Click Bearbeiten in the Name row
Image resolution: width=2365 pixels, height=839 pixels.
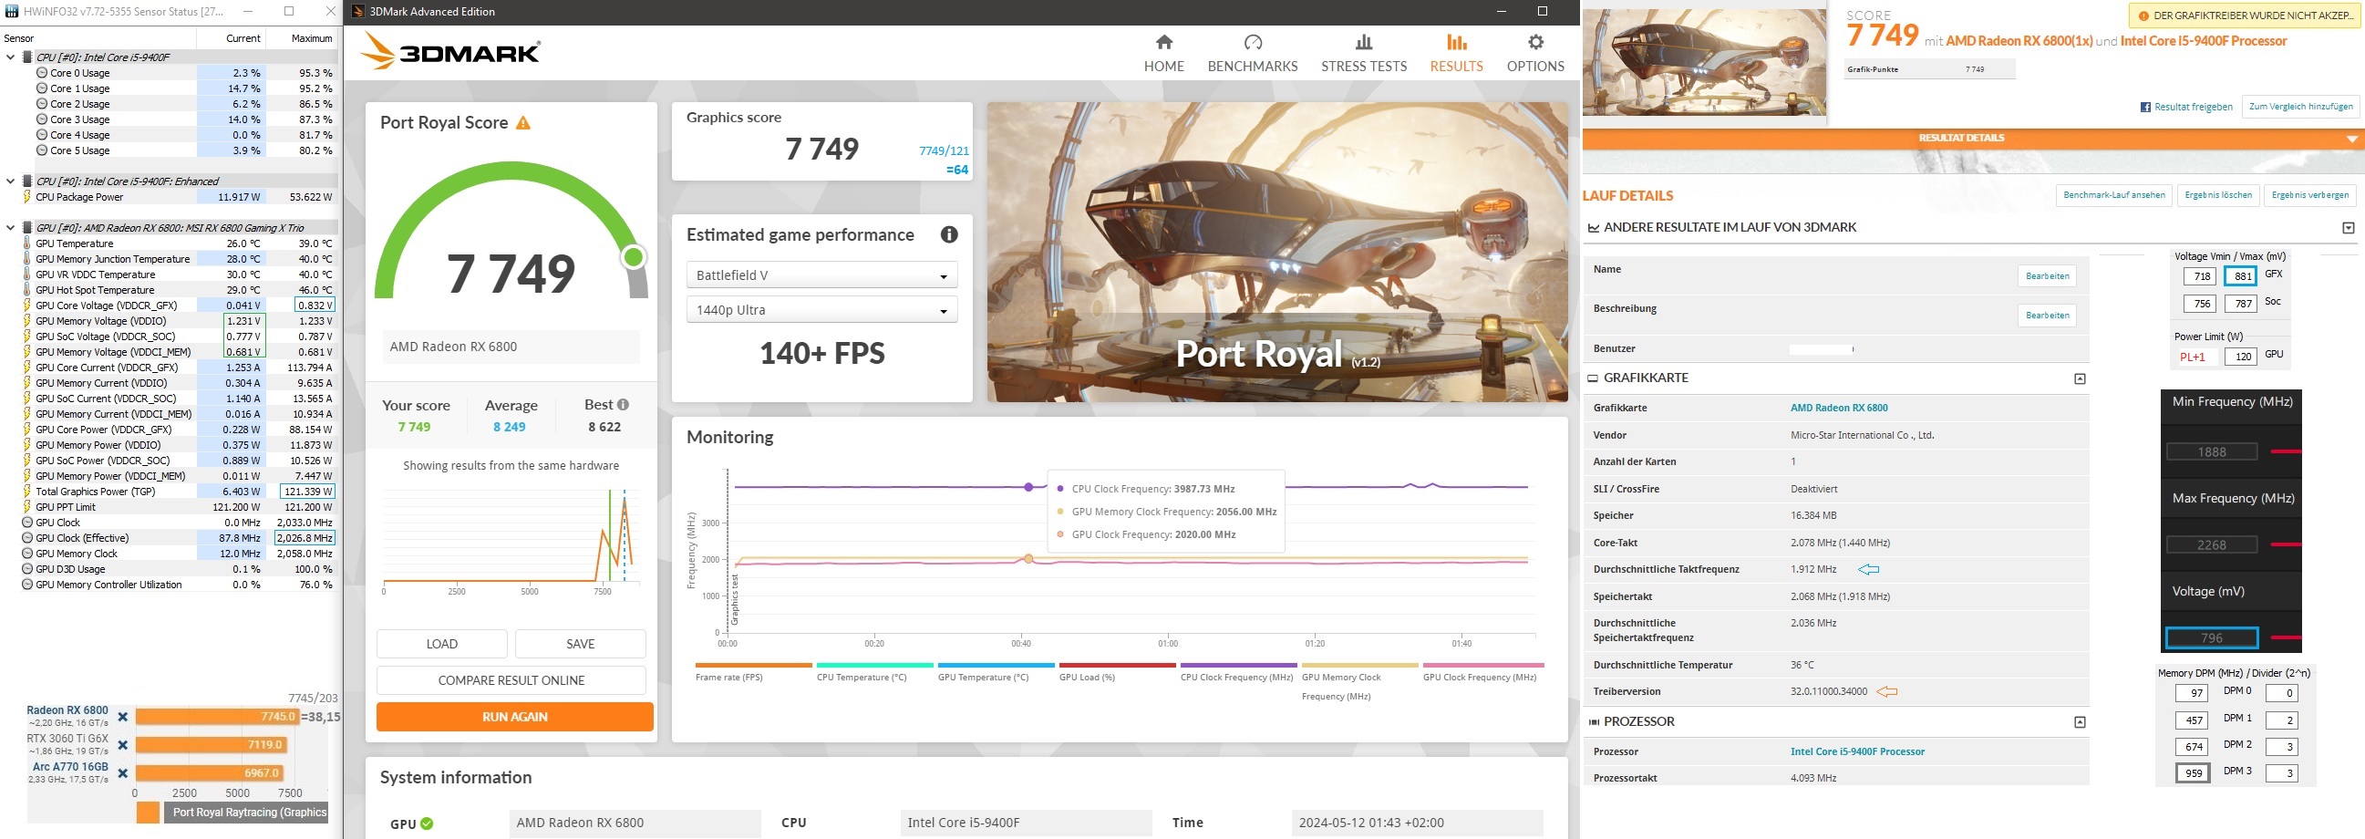[x=2048, y=276]
